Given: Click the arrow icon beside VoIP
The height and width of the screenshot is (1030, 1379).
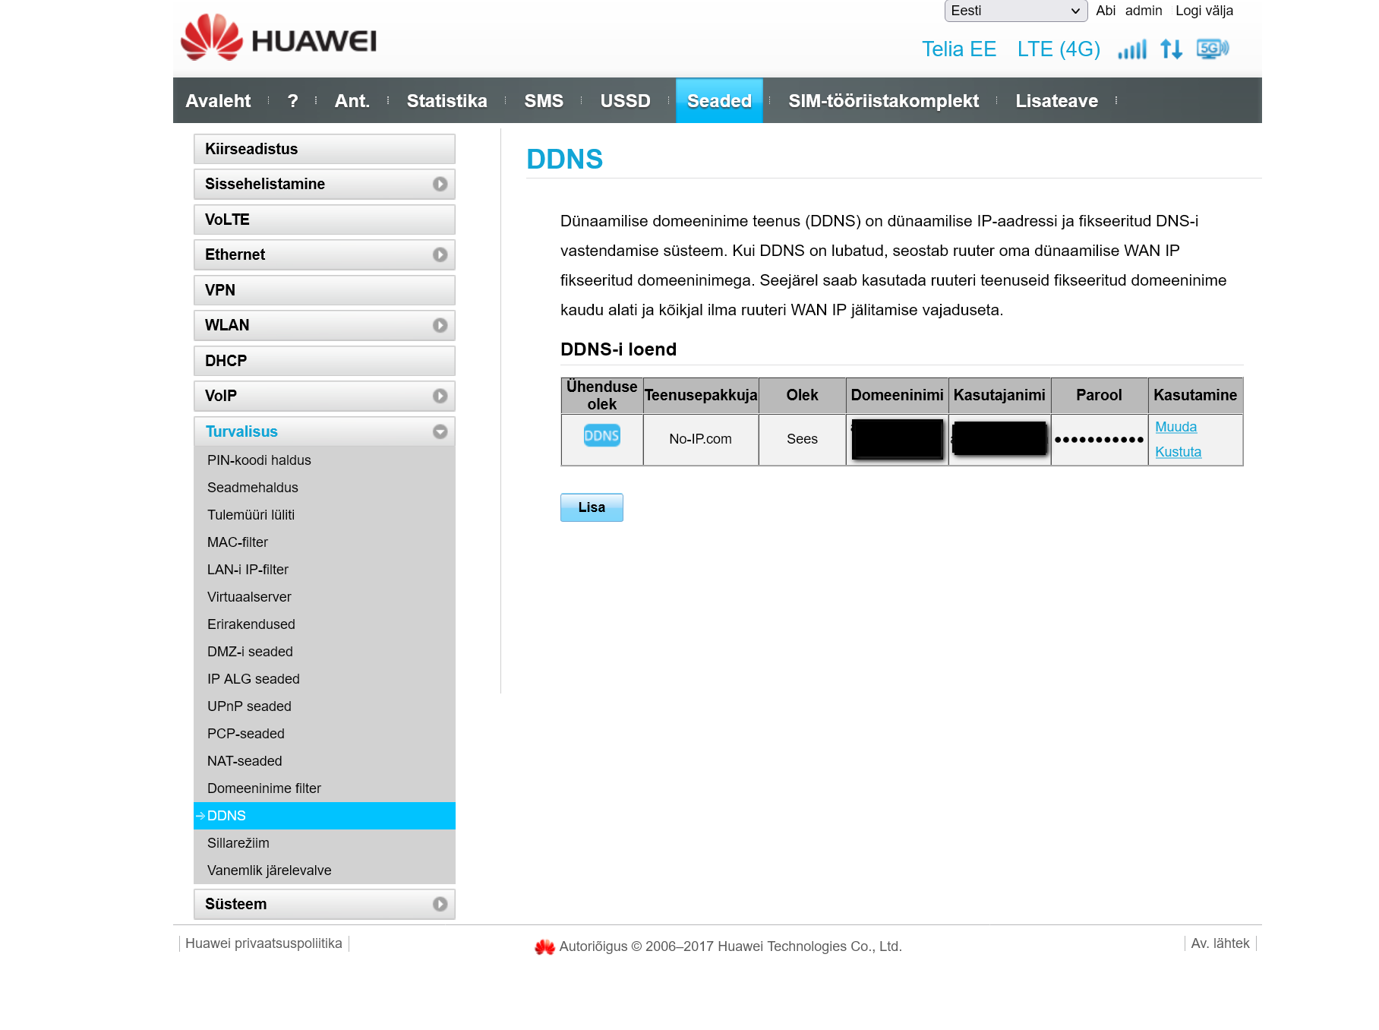Looking at the screenshot, I should [x=440, y=397].
